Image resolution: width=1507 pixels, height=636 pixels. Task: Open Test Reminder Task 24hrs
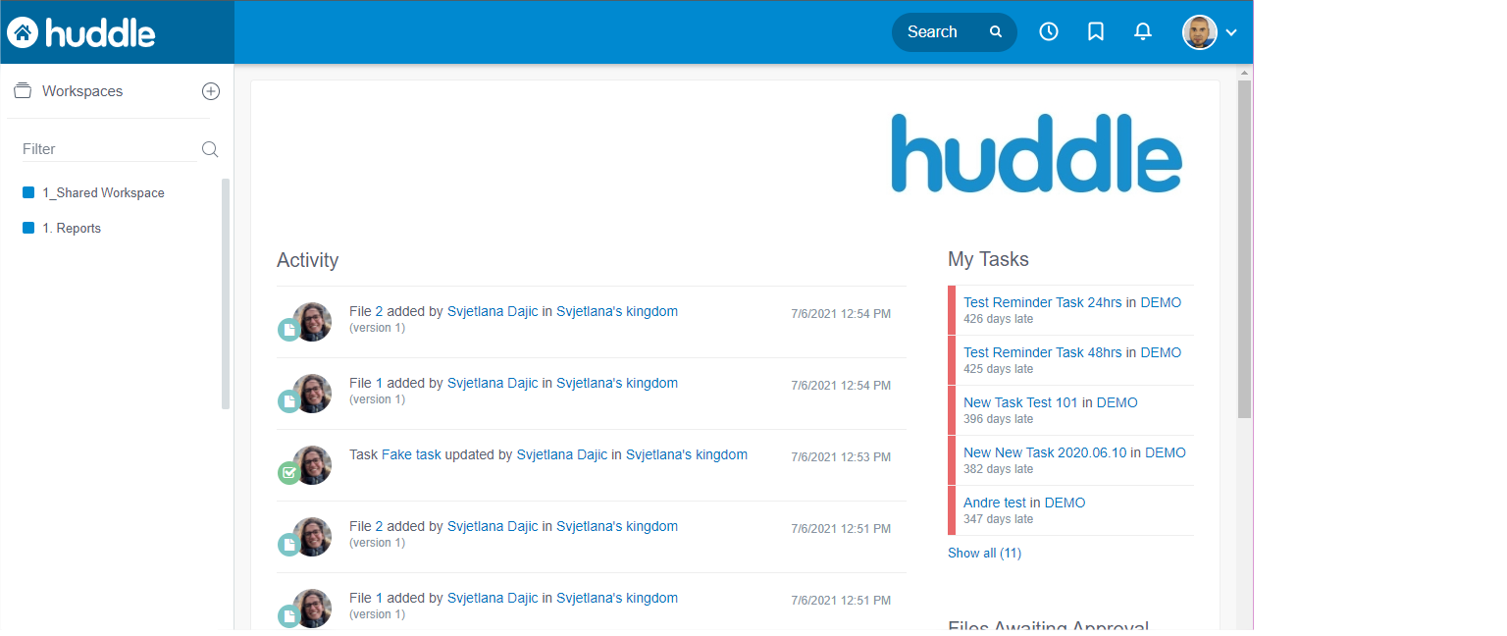[1043, 302]
